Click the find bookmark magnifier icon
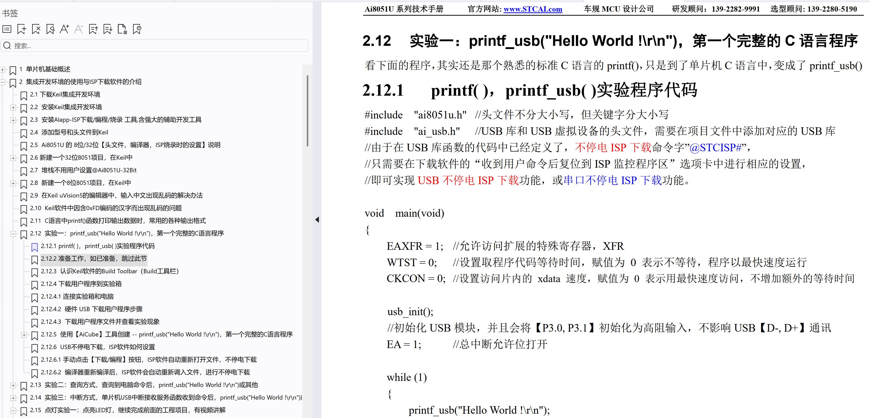The width and height of the screenshot is (870, 418). click(50, 29)
